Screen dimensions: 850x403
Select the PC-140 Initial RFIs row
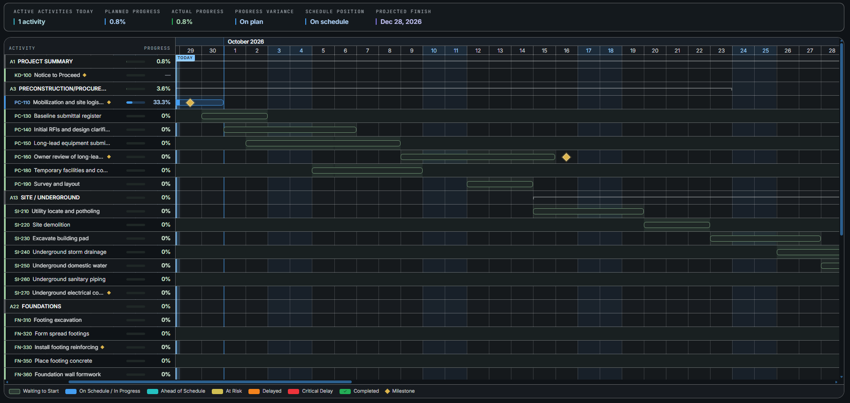(90, 129)
